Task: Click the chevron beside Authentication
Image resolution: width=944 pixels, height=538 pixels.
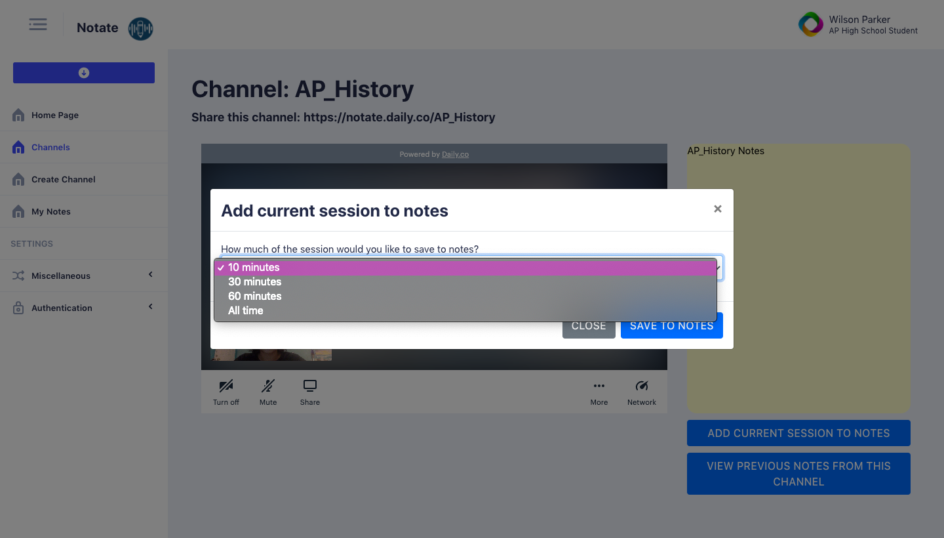Action: click(151, 306)
